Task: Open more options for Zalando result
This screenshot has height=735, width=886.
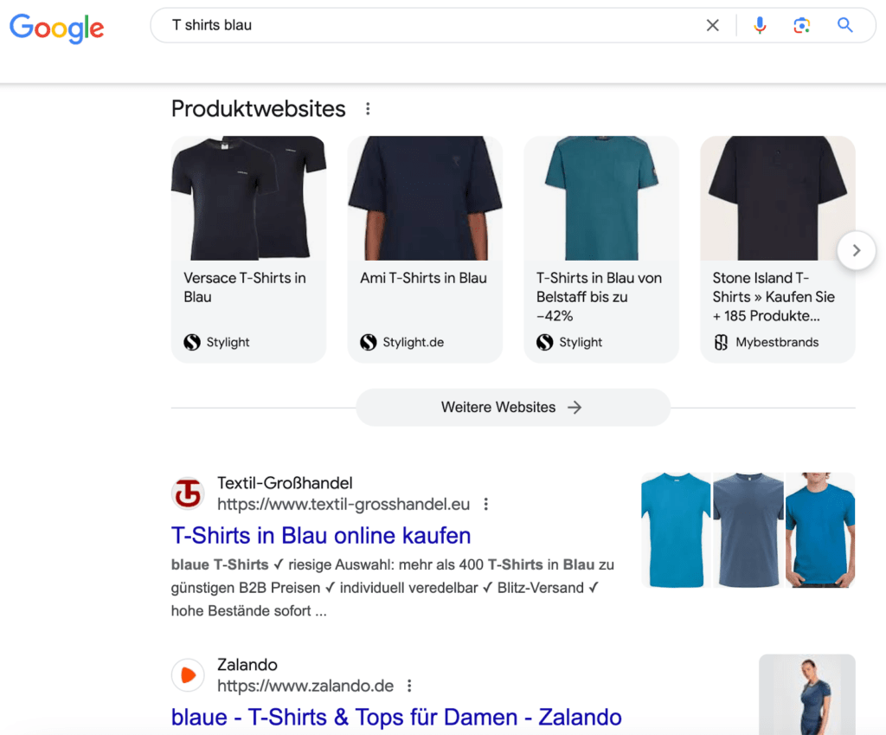Action: (x=409, y=686)
